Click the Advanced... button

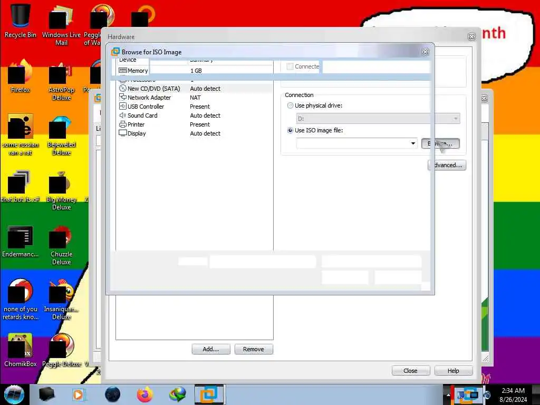tap(447, 165)
